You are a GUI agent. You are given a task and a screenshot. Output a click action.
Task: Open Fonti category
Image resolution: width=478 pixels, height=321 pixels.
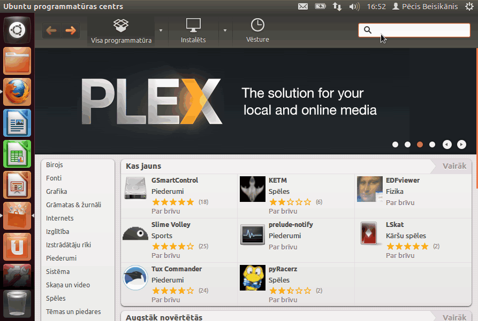[x=54, y=178]
